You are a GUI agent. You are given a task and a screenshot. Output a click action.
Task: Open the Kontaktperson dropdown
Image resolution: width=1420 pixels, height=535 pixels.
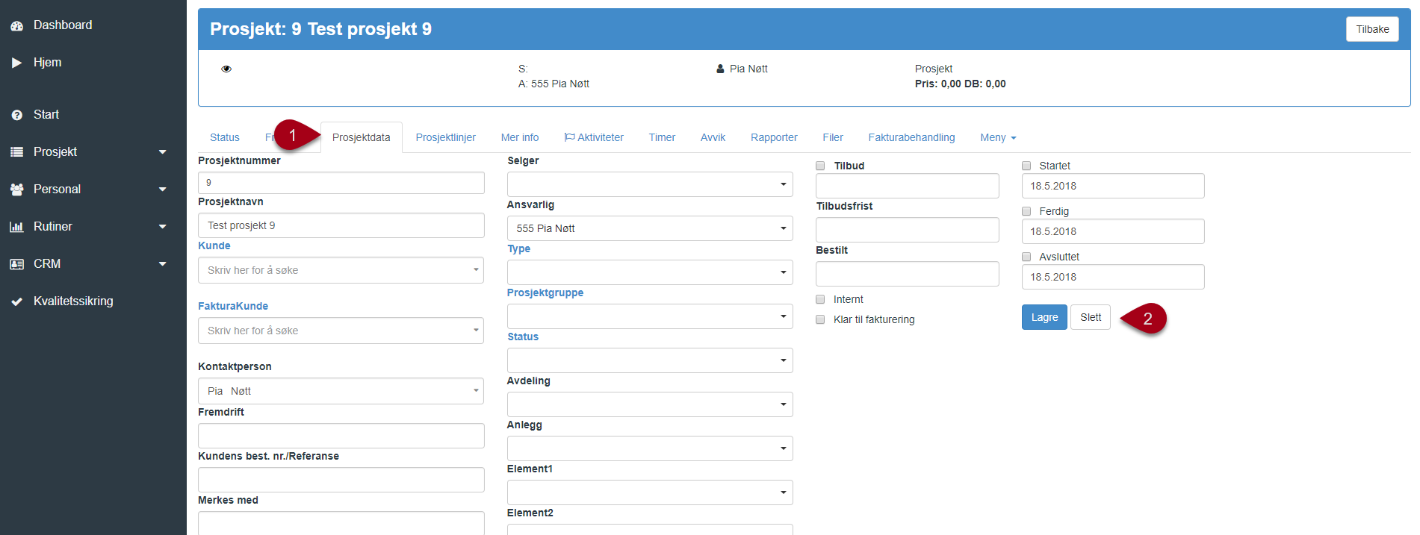pyautogui.click(x=341, y=391)
